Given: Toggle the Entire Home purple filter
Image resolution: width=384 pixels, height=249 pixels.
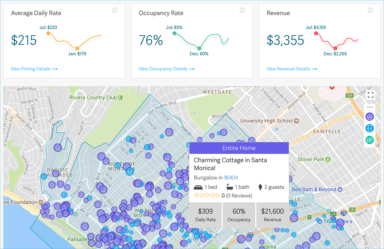Looking at the screenshot, I should point(370,117).
